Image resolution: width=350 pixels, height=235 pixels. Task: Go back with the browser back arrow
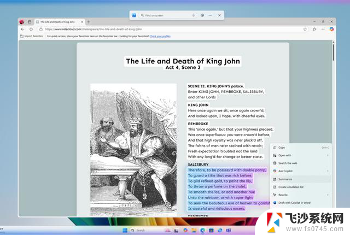pyautogui.click(x=22, y=29)
